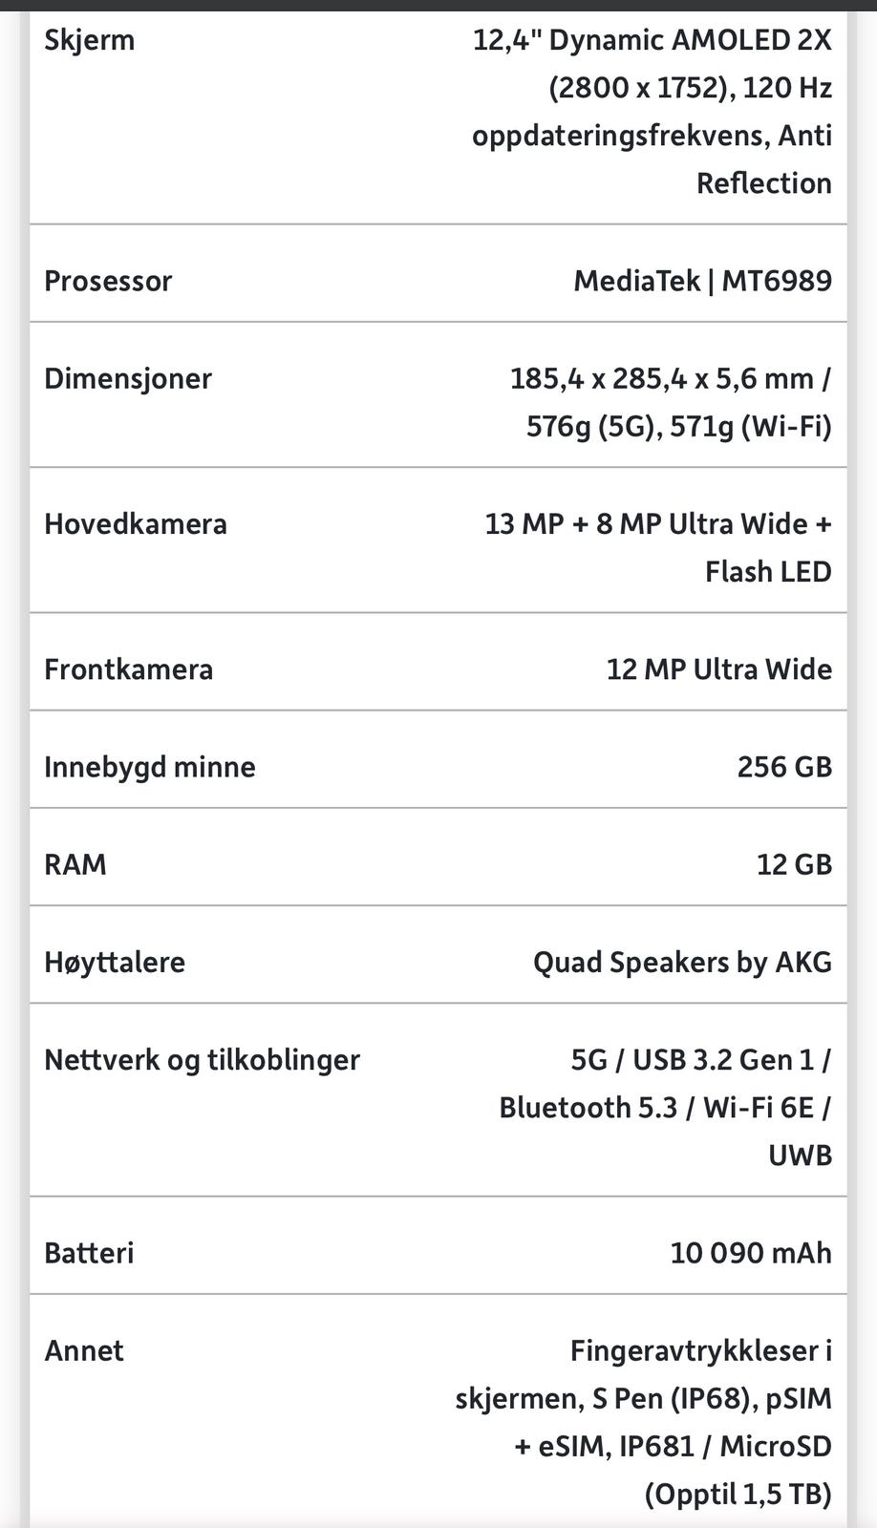Click the RAM row label
Viewport: 877px width, 1528px height.
(75, 864)
